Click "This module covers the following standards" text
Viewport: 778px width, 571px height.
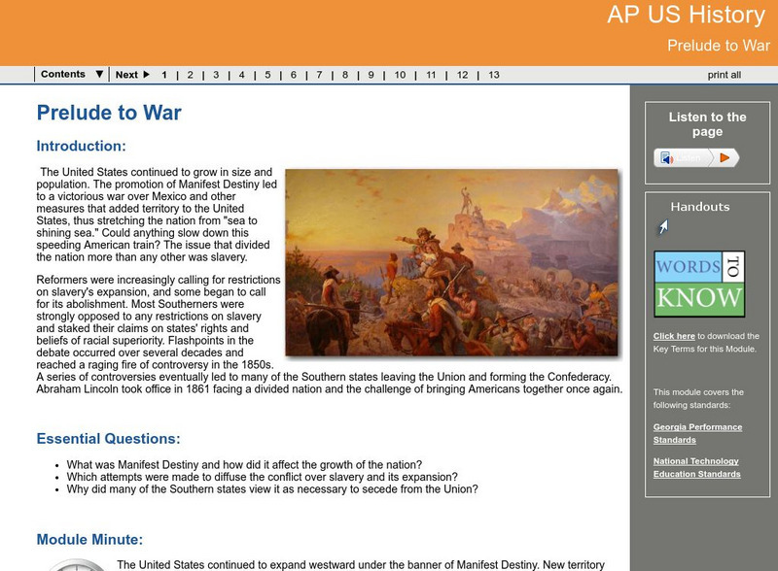tap(698, 398)
